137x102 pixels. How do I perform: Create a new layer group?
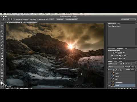click(x=128, y=89)
